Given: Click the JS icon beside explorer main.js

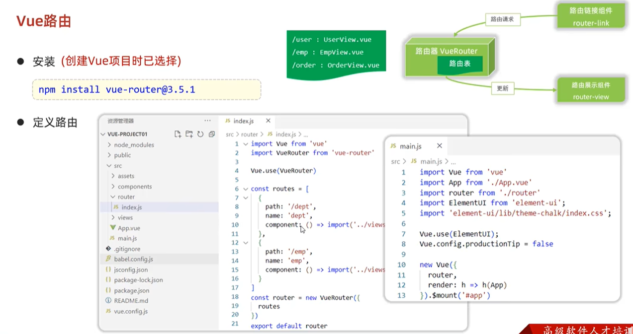Looking at the screenshot, I should click(112, 238).
